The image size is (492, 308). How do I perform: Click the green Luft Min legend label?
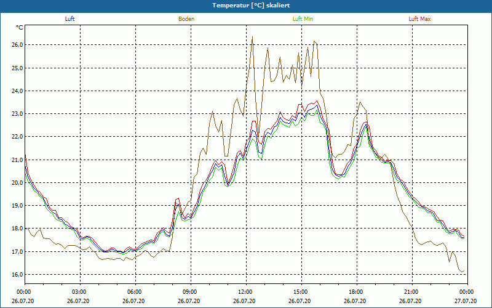(x=303, y=19)
